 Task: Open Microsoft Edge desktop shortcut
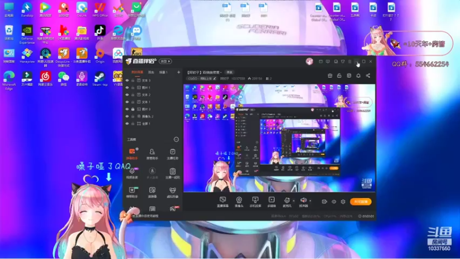click(x=9, y=80)
